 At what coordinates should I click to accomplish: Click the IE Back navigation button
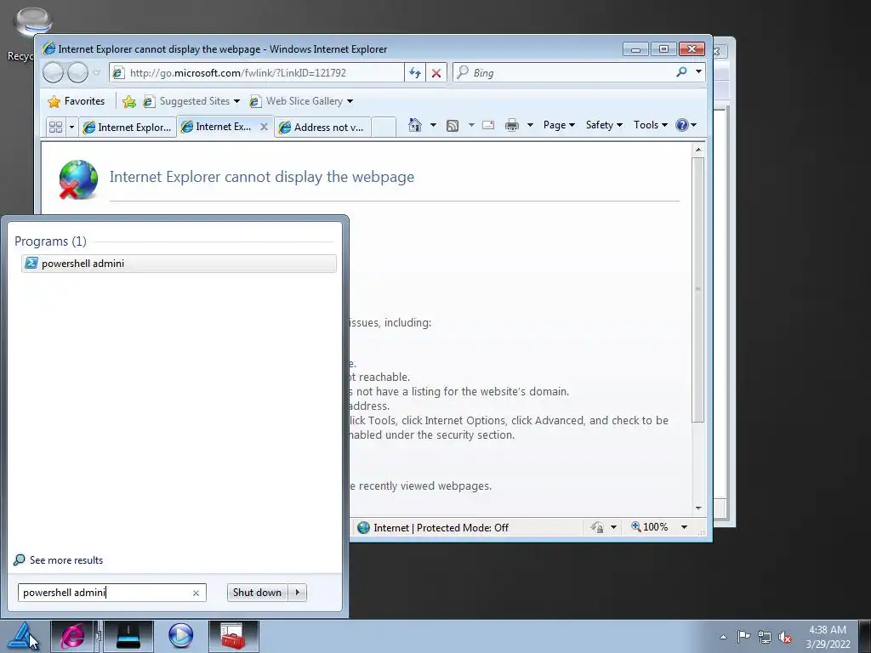click(x=54, y=72)
